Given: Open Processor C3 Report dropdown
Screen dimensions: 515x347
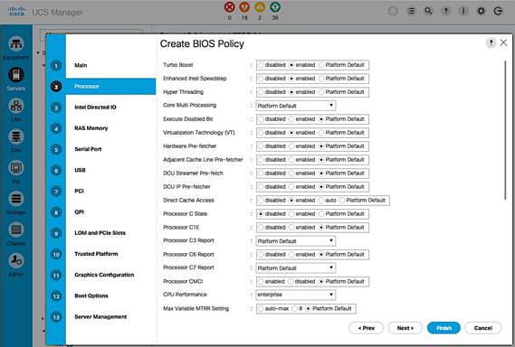Looking at the screenshot, I should pos(296,241).
